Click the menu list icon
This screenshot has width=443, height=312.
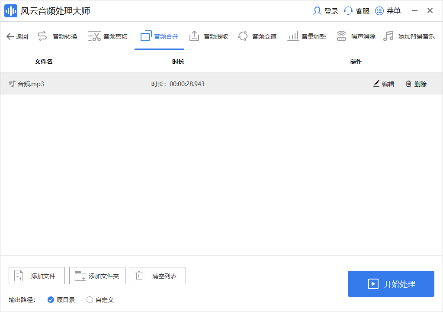[379, 11]
